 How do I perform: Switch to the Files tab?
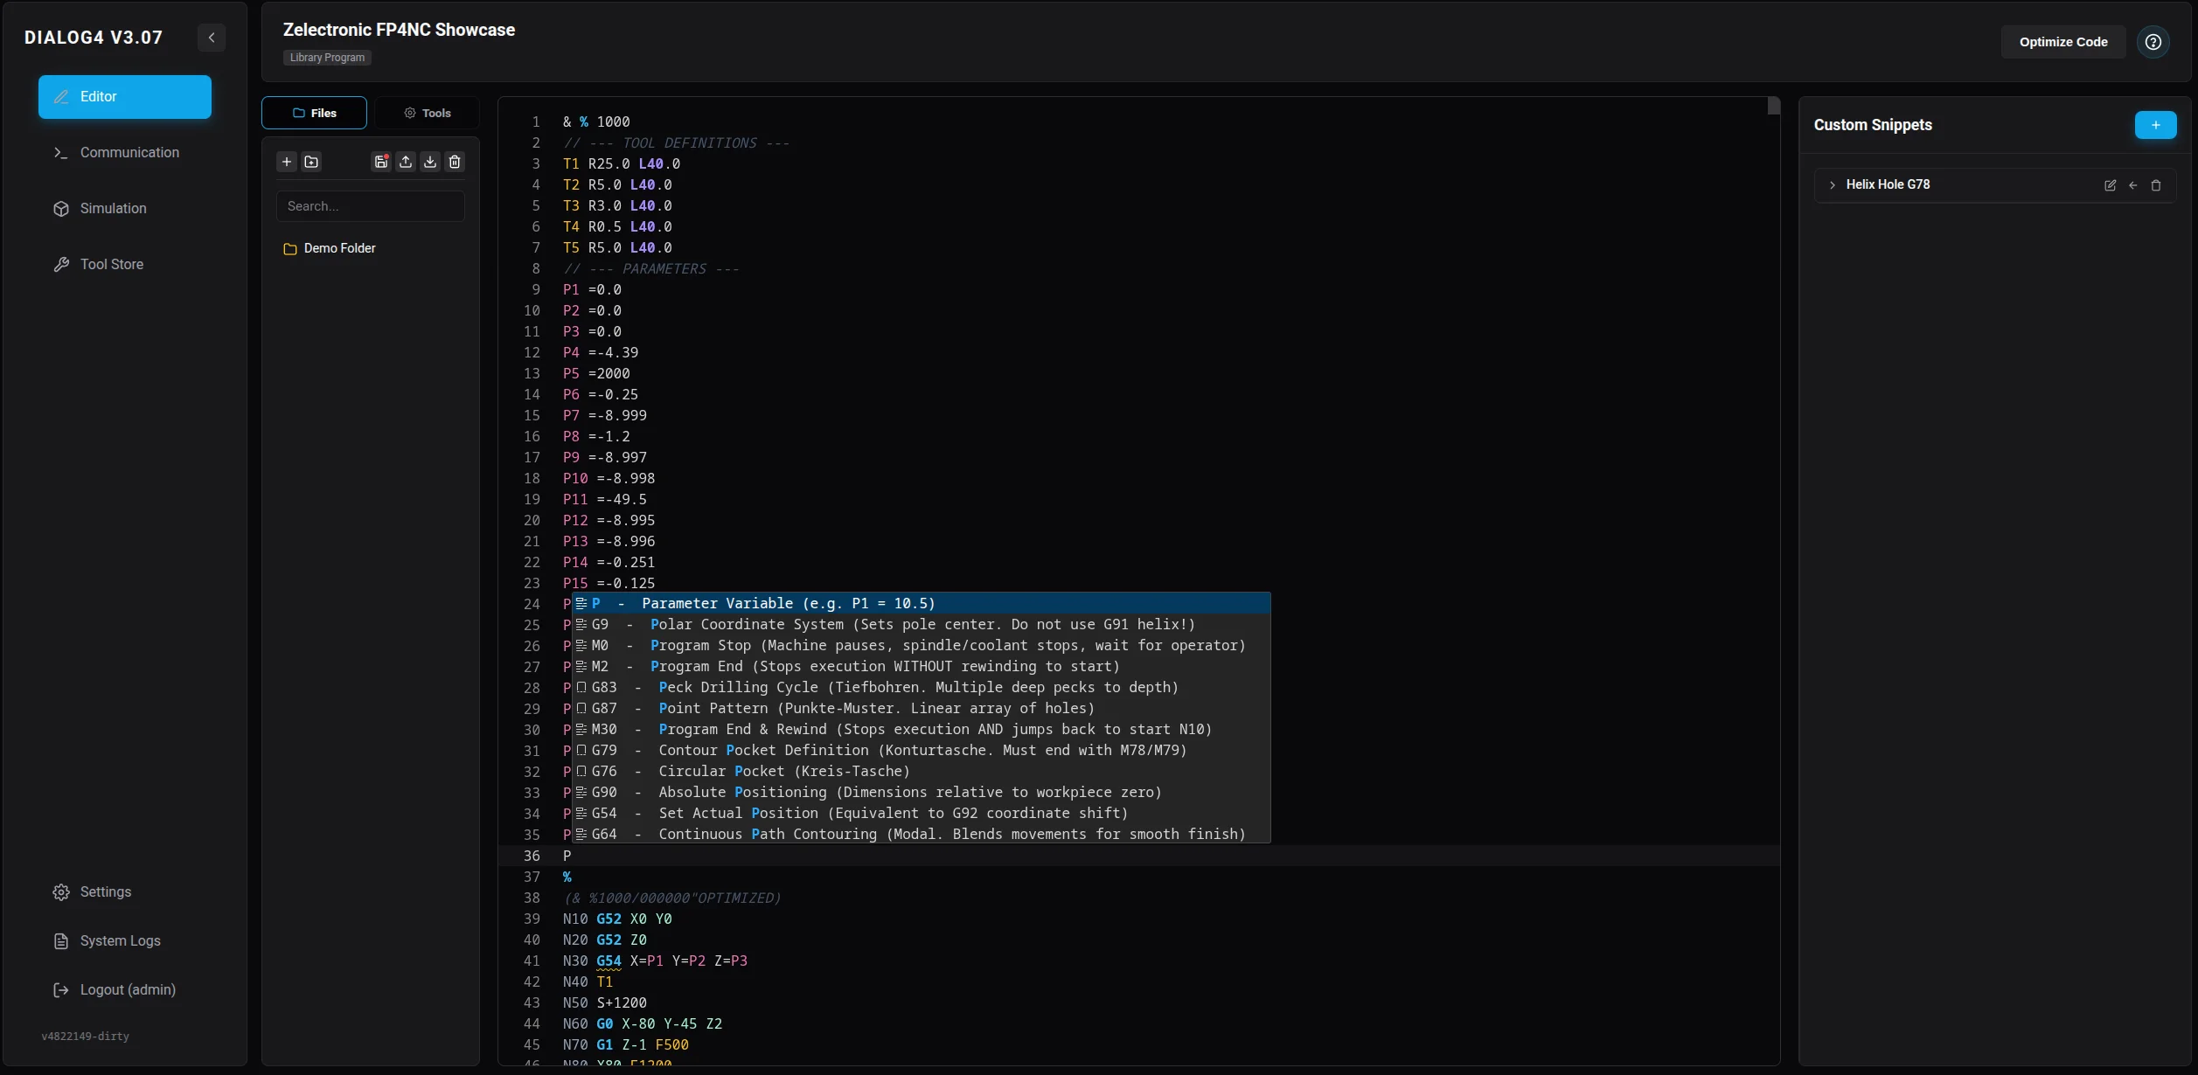click(314, 113)
